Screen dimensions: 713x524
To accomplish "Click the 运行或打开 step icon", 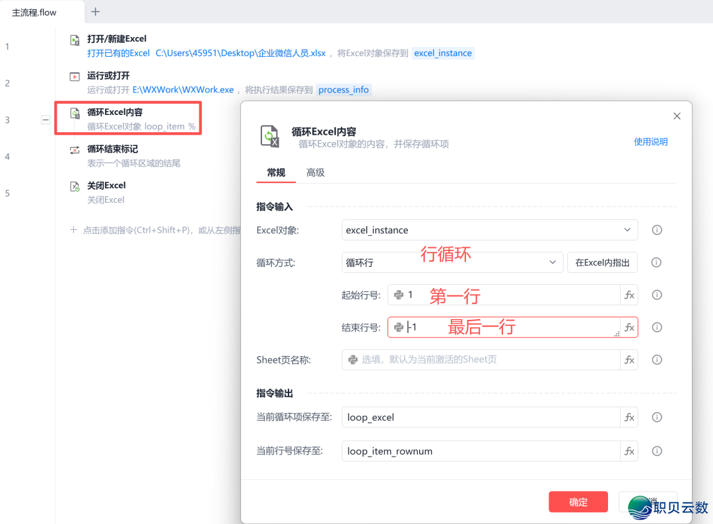I will (x=73, y=77).
